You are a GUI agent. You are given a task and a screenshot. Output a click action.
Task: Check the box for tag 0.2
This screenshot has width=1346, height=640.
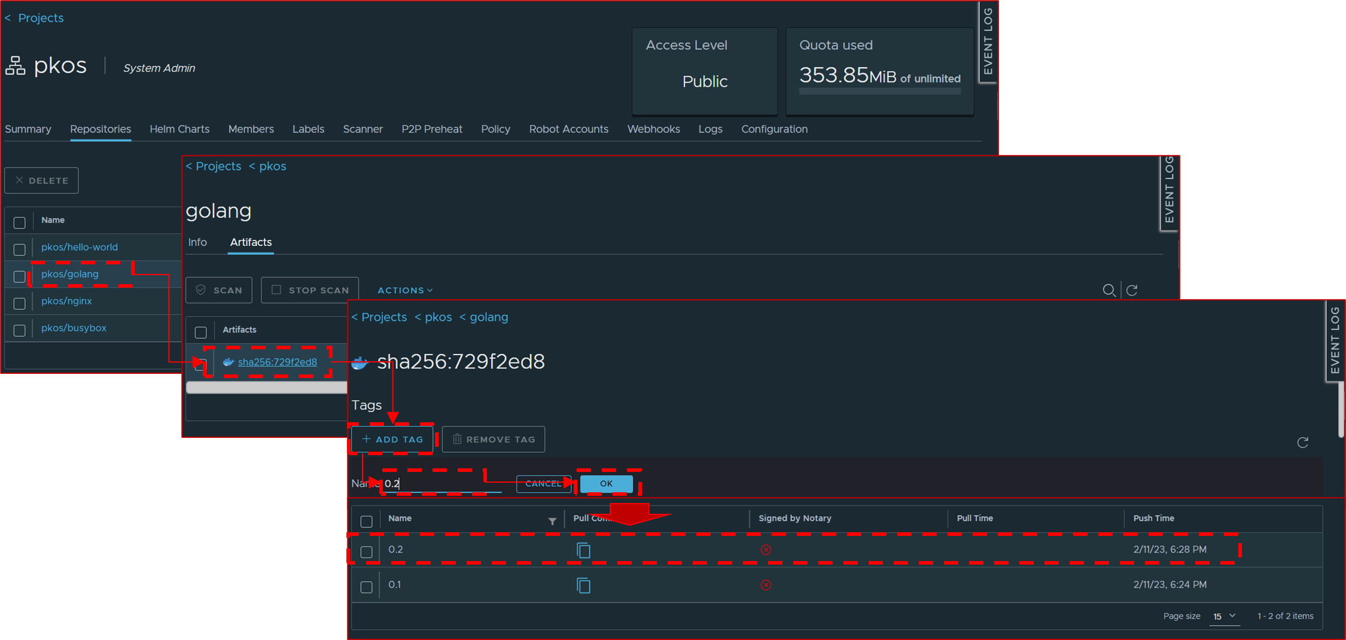pyautogui.click(x=367, y=551)
